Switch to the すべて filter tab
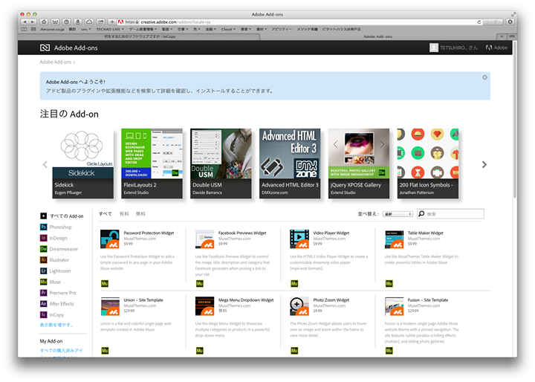This screenshot has height=382, width=535. click(x=105, y=214)
